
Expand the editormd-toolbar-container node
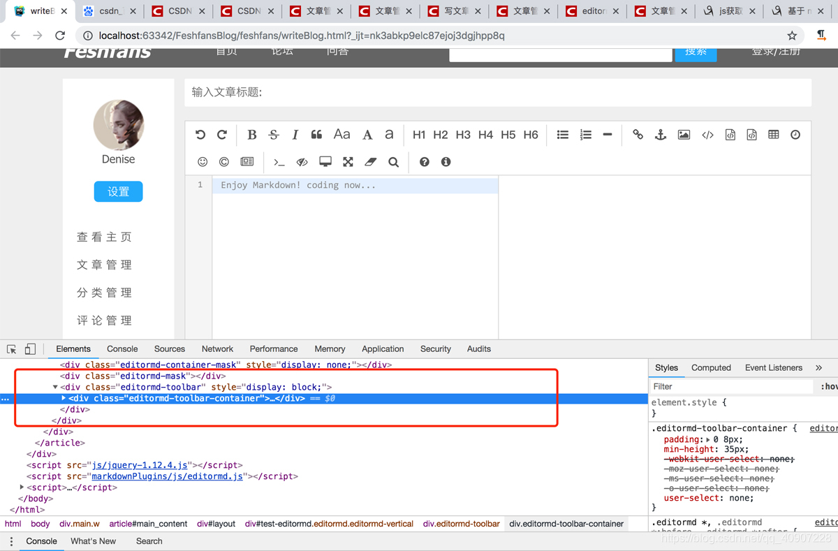[x=64, y=398]
